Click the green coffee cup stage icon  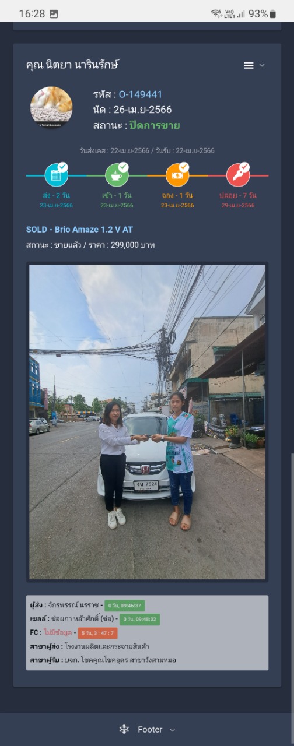[x=117, y=175]
